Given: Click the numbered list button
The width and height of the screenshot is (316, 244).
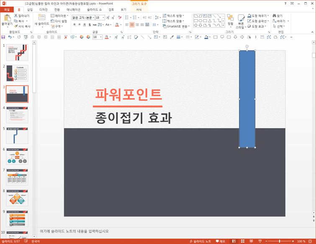Looking at the screenshot, I should pyautogui.click(x=135, y=18).
